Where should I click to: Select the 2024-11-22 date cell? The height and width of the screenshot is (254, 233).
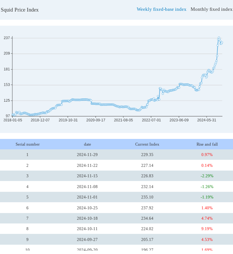[x=87, y=165]
